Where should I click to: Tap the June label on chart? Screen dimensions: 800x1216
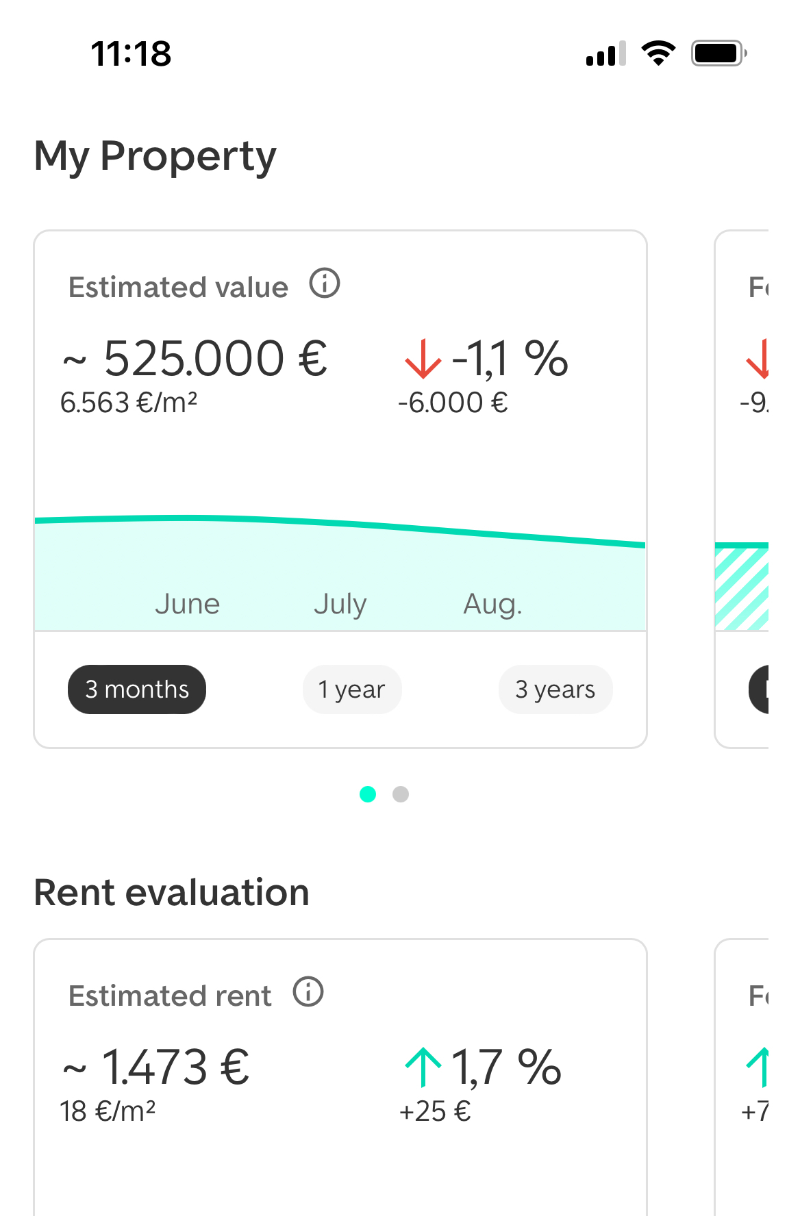(x=187, y=604)
